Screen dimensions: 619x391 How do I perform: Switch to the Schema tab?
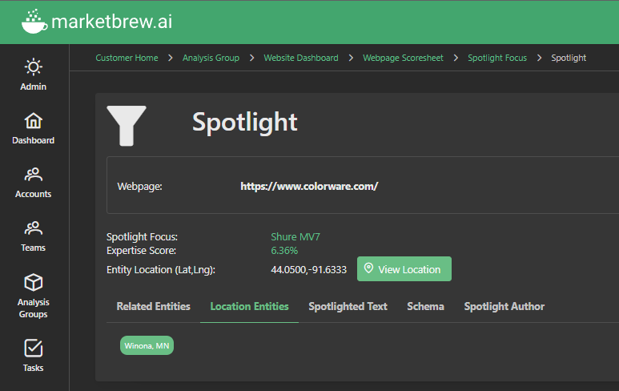tap(425, 307)
